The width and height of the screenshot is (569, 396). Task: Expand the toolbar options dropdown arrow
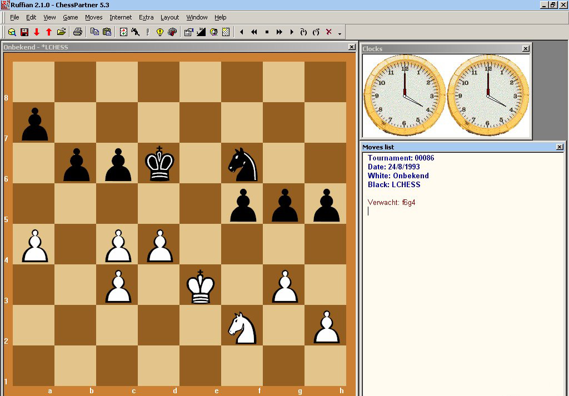(340, 33)
